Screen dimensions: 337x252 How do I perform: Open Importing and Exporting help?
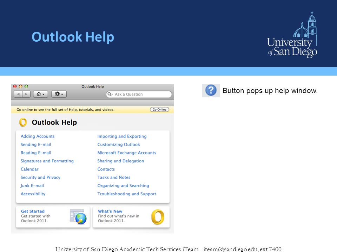(122, 136)
